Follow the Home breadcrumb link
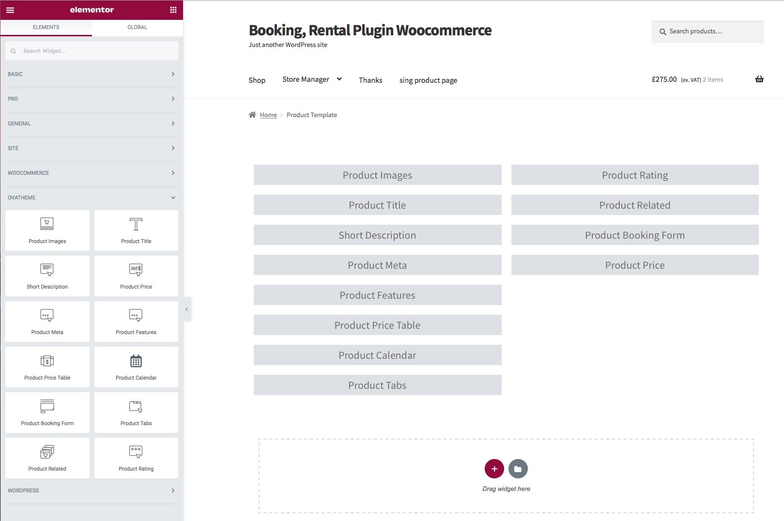784x521 pixels. pos(268,115)
